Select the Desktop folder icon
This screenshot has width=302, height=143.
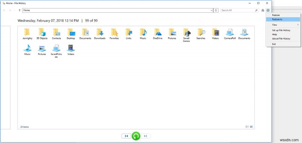(x=71, y=34)
